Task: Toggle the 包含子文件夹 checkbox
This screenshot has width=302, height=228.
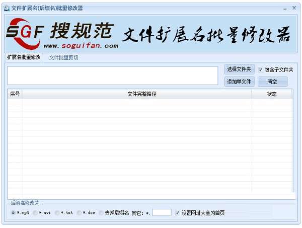Action: click(x=260, y=69)
